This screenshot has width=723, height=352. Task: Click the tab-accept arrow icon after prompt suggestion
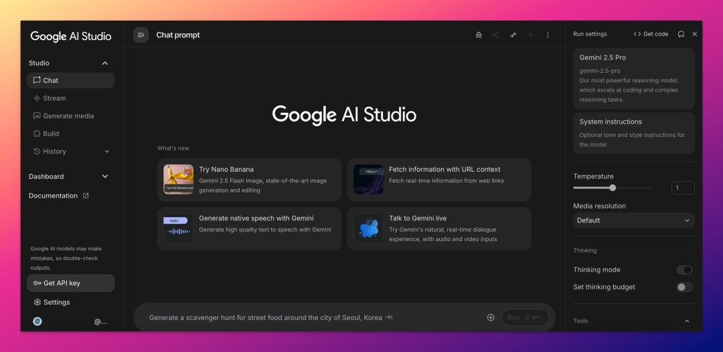pyautogui.click(x=389, y=317)
